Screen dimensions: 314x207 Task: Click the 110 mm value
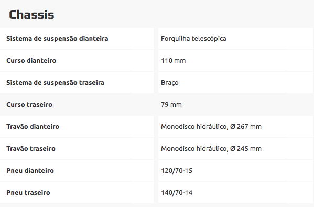(x=173, y=60)
